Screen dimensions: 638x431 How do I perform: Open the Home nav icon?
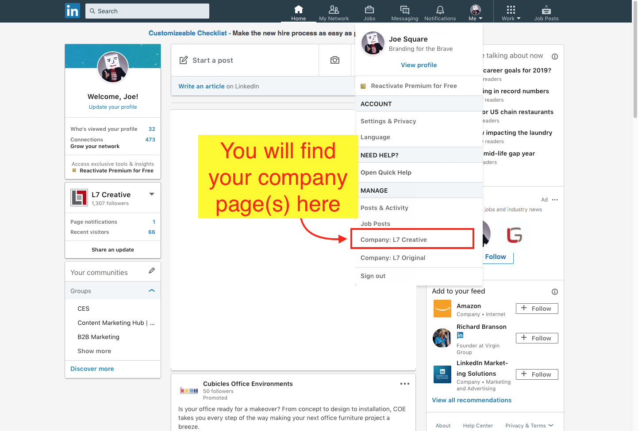(299, 12)
